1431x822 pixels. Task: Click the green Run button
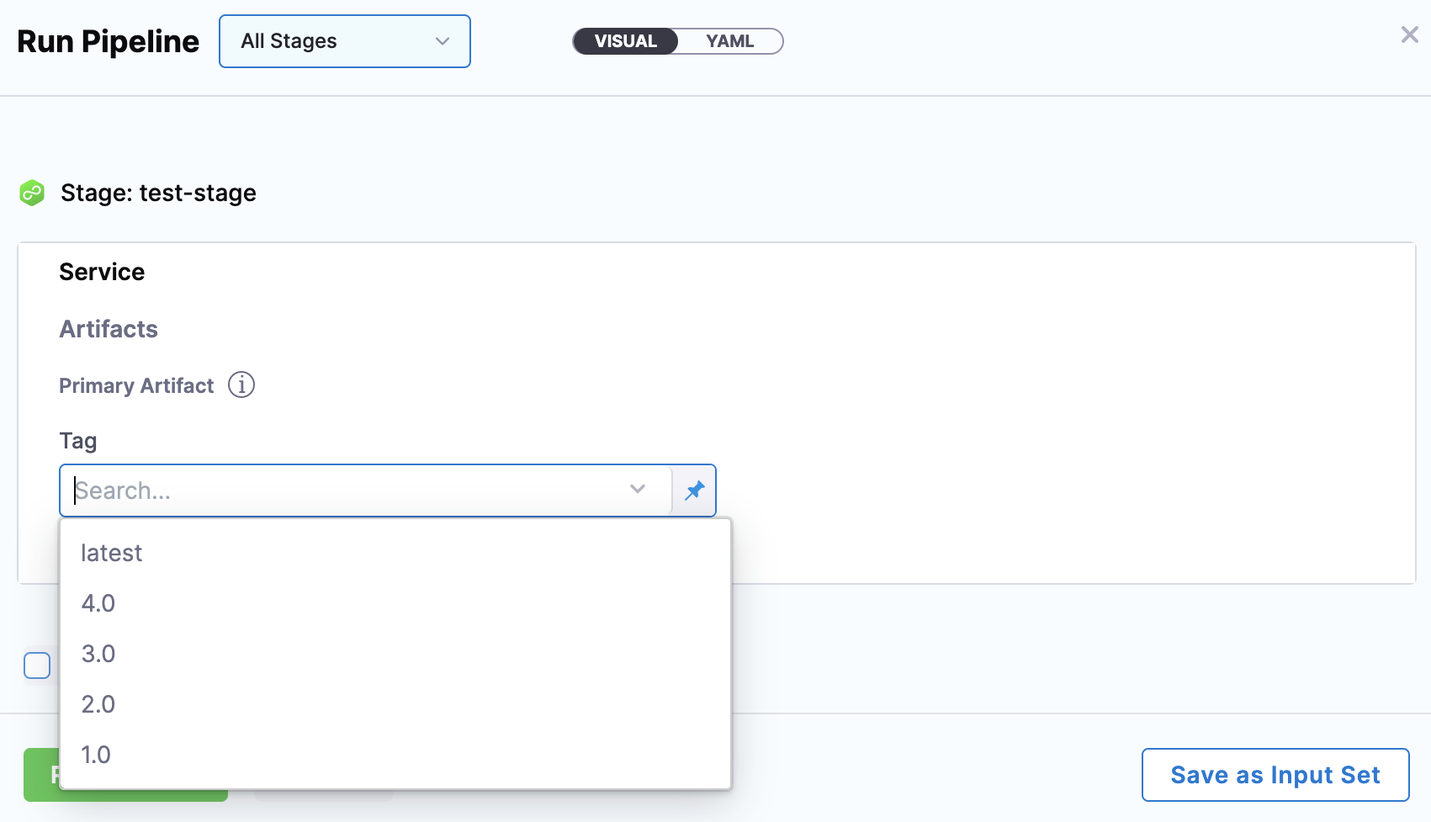[x=41, y=775]
